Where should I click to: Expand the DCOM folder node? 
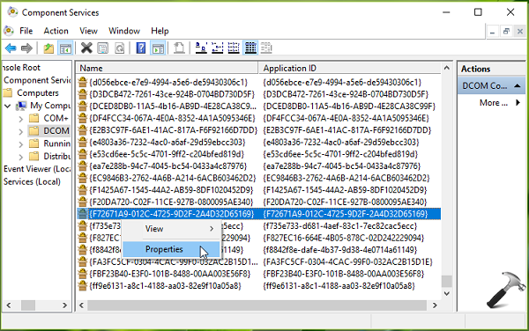pos(21,132)
